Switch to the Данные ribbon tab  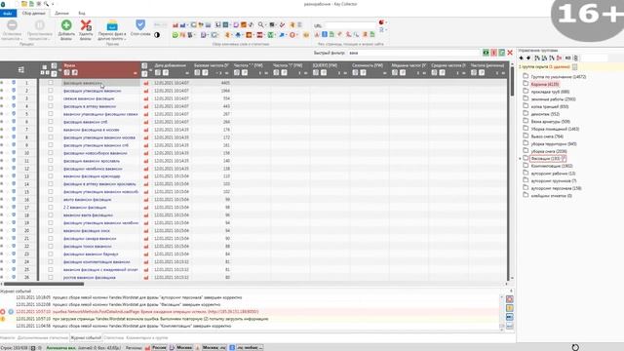(x=61, y=13)
